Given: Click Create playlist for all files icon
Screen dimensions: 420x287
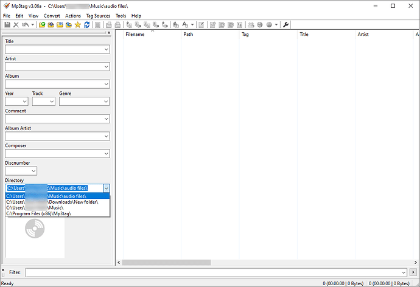Looking at the screenshot, I should (x=222, y=25).
